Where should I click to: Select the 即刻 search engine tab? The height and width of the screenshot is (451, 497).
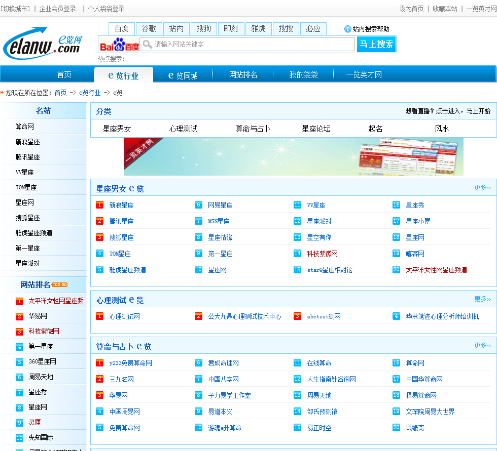pos(231,29)
